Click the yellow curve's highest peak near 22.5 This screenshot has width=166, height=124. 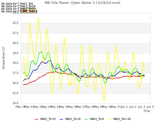click(38, 18)
